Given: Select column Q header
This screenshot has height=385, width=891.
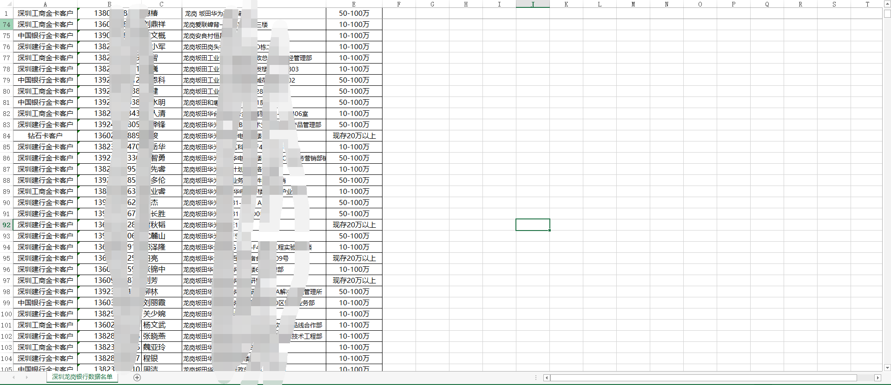Looking at the screenshot, I should click(x=767, y=4).
